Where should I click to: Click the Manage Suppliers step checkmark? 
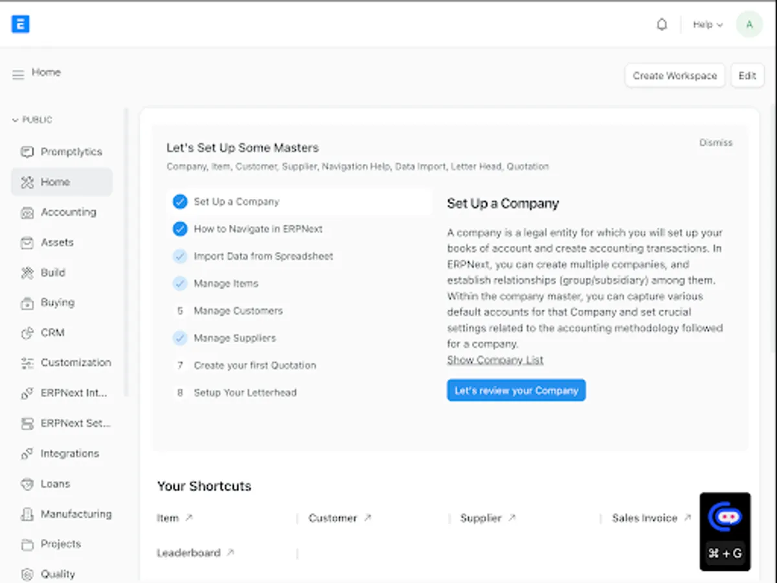pos(180,338)
